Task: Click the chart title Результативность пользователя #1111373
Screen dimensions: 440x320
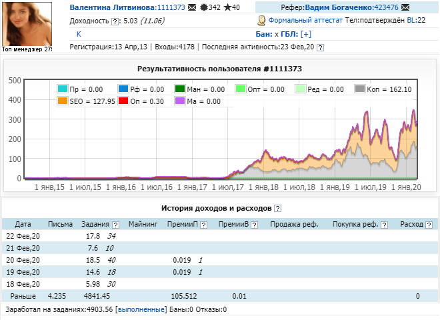Action: click(x=219, y=69)
